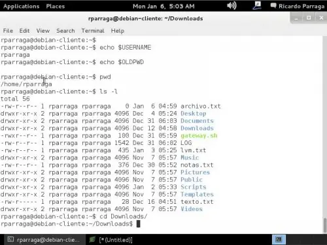The width and height of the screenshot is (327, 245).
Task: Click the 'ls -l' command text
Action: tap(109, 91)
